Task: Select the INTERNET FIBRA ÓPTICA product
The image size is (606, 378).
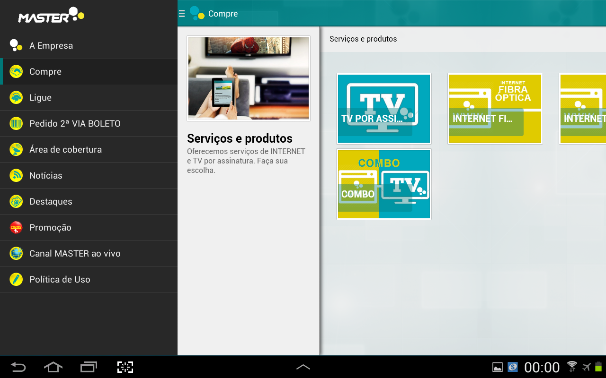Action: coord(495,109)
